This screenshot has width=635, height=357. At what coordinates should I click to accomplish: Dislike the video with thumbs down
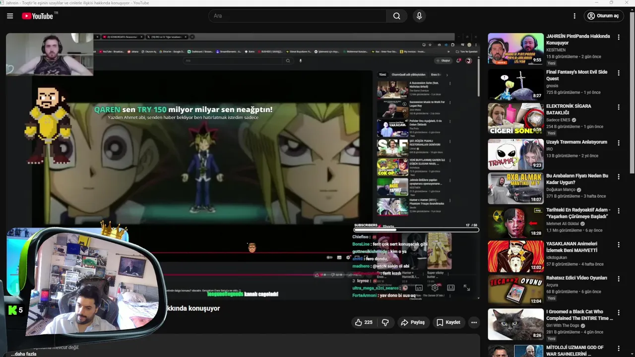385,322
